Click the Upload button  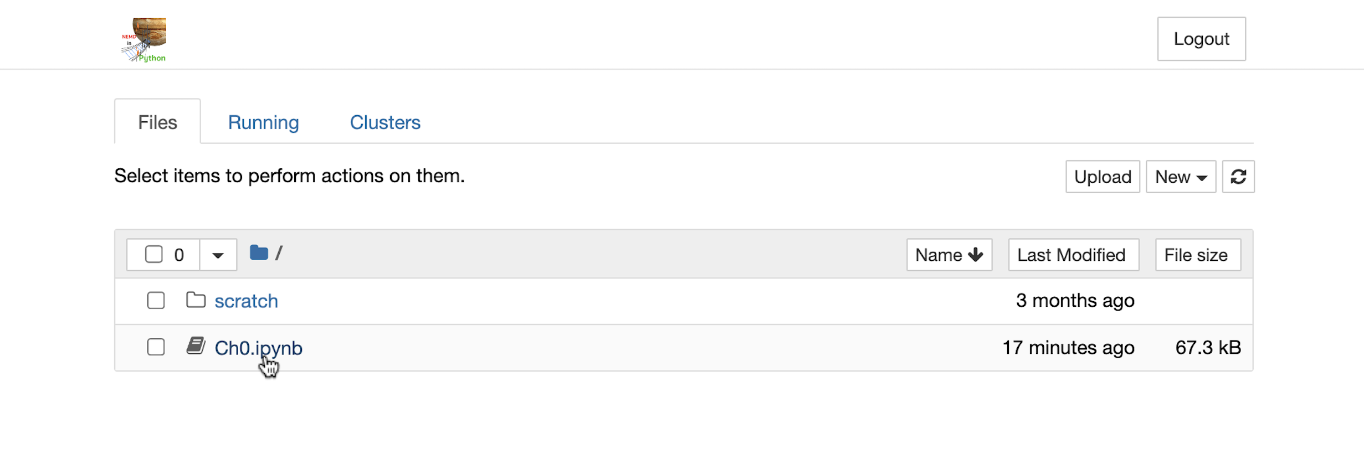pyautogui.click(x=1103, y=177)
